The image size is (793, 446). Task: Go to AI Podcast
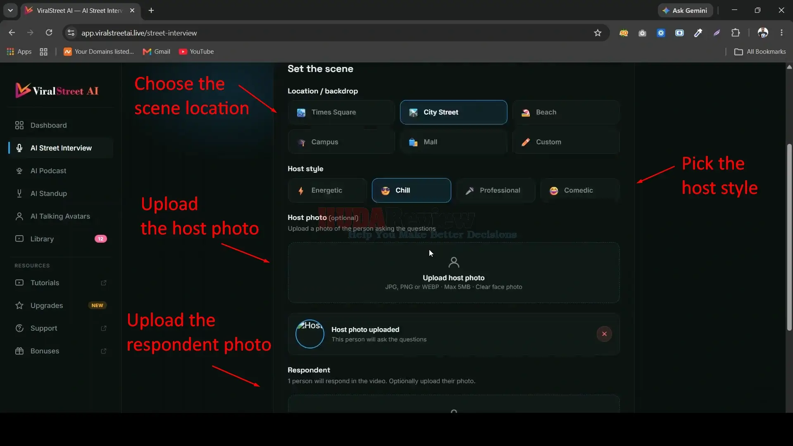pos(61,171)
